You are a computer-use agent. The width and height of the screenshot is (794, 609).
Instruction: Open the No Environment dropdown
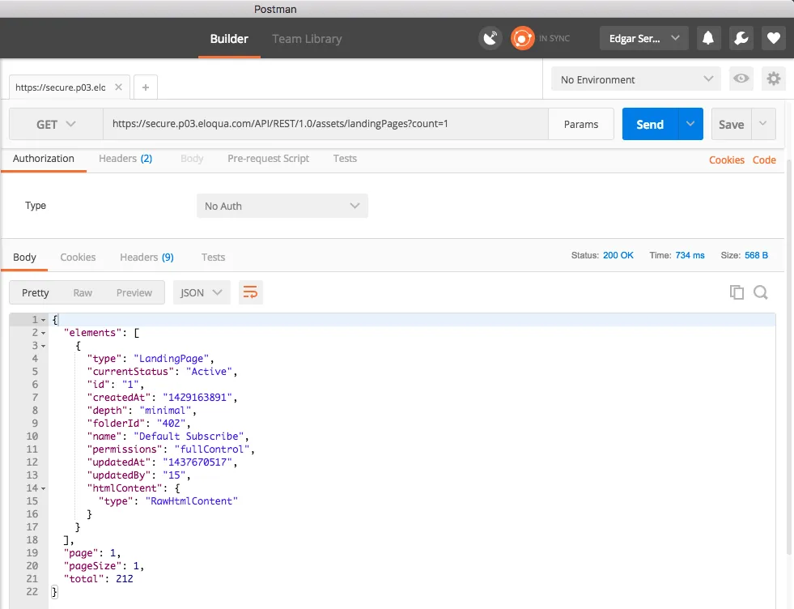click(x=635, y=79)
